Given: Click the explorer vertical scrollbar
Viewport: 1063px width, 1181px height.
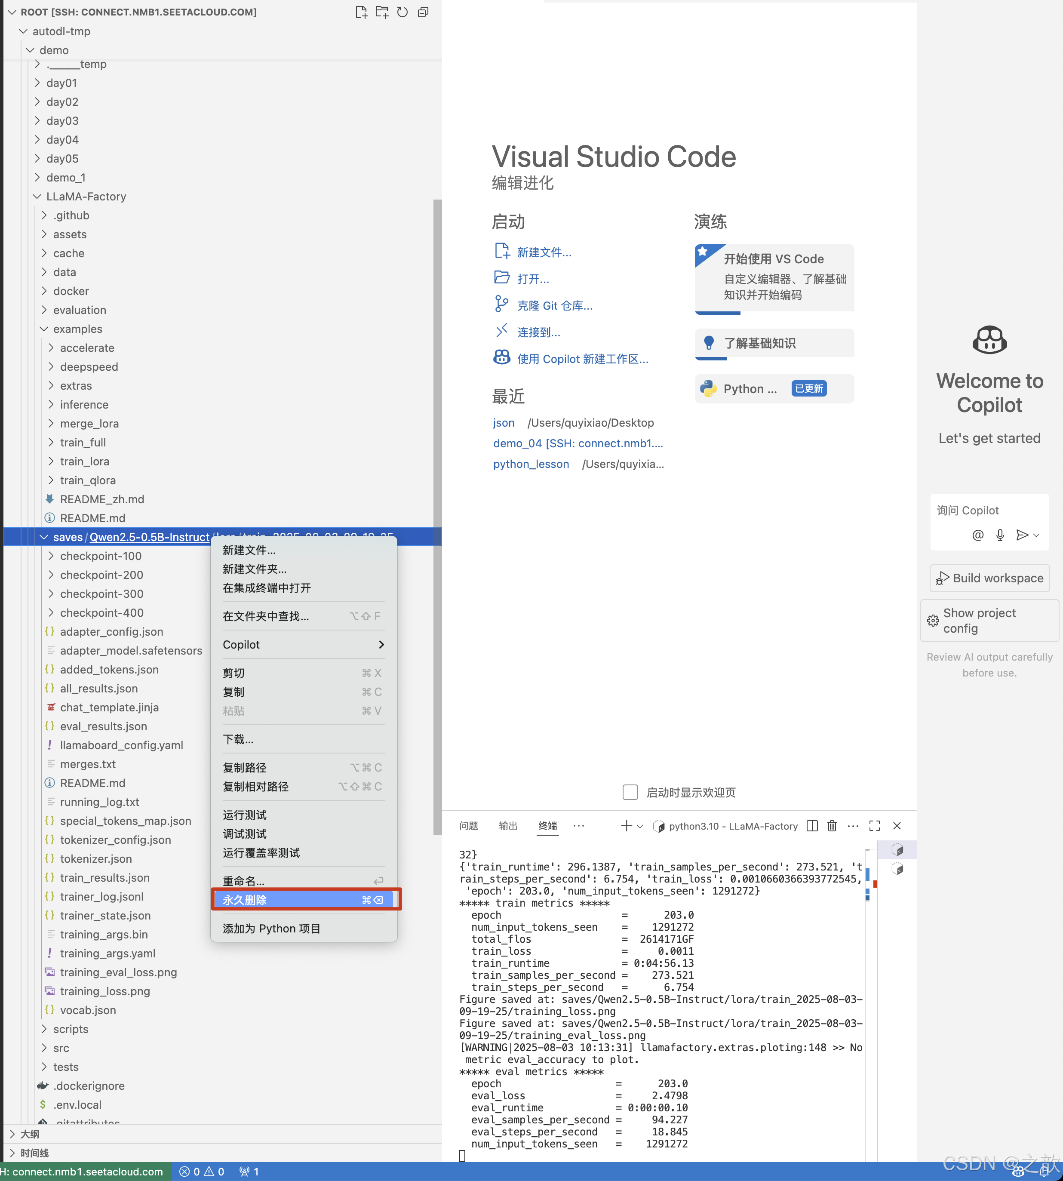Looking at the screenshot, I should pos(437,517).
